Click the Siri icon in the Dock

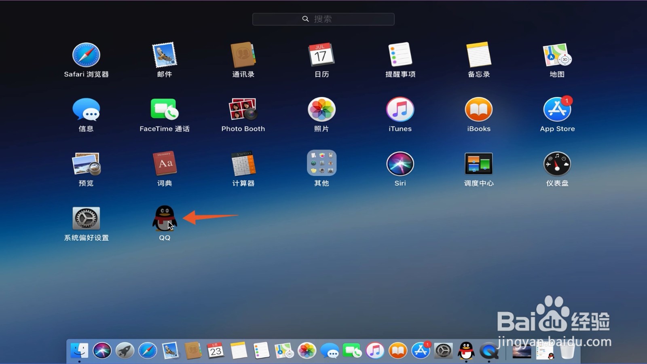[x=102, y=350]
